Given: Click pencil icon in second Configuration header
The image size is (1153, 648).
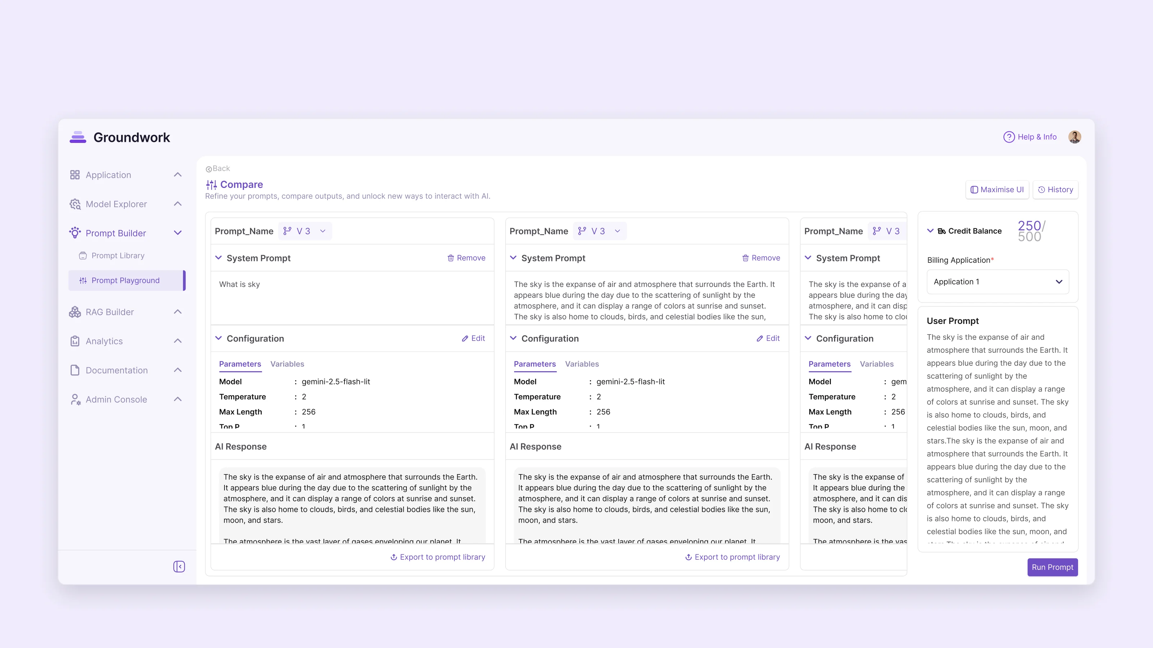Looking at the screenshot, I should (760, 338).
